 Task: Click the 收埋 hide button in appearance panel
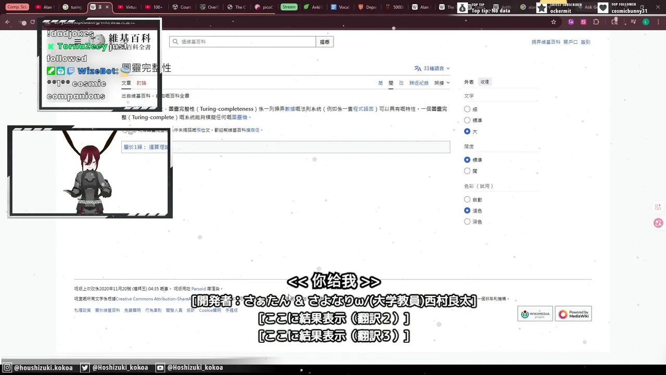click(484, 82)
